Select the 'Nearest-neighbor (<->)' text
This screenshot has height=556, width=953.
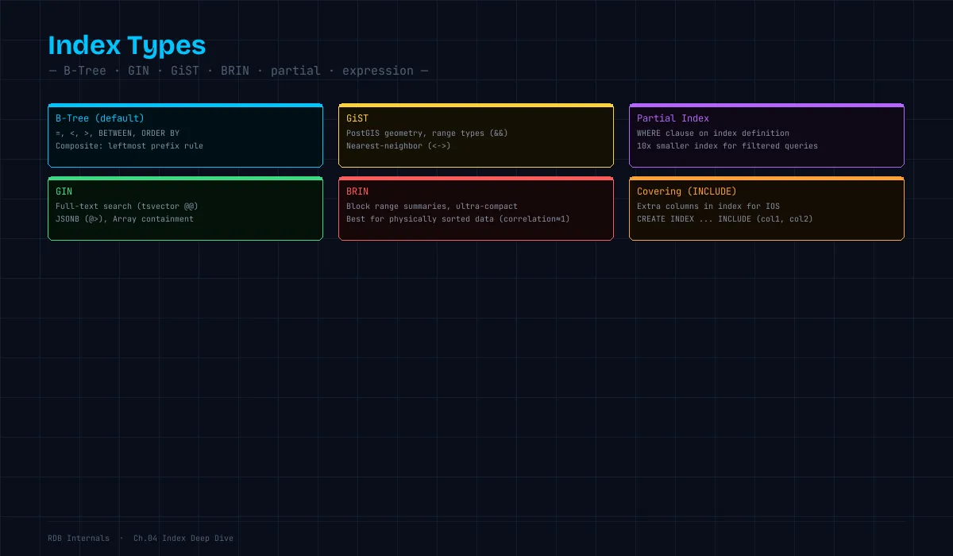[x=399, y=146]
